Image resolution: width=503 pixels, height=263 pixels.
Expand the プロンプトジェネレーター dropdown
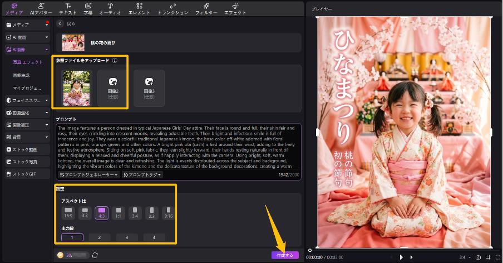[x=88, y=175]
